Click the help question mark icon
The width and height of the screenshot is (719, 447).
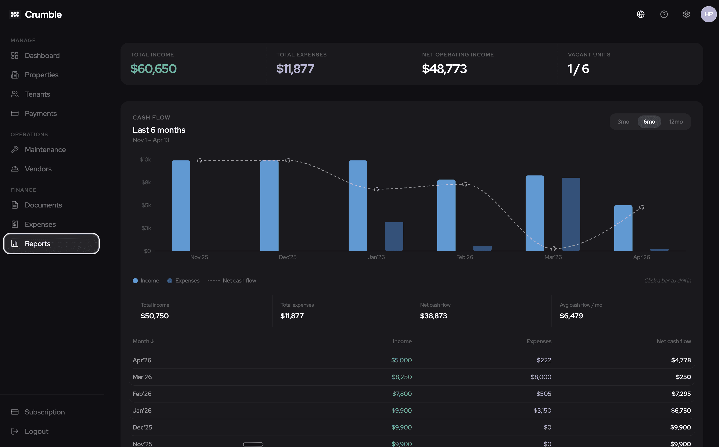(x=664, y=14)
